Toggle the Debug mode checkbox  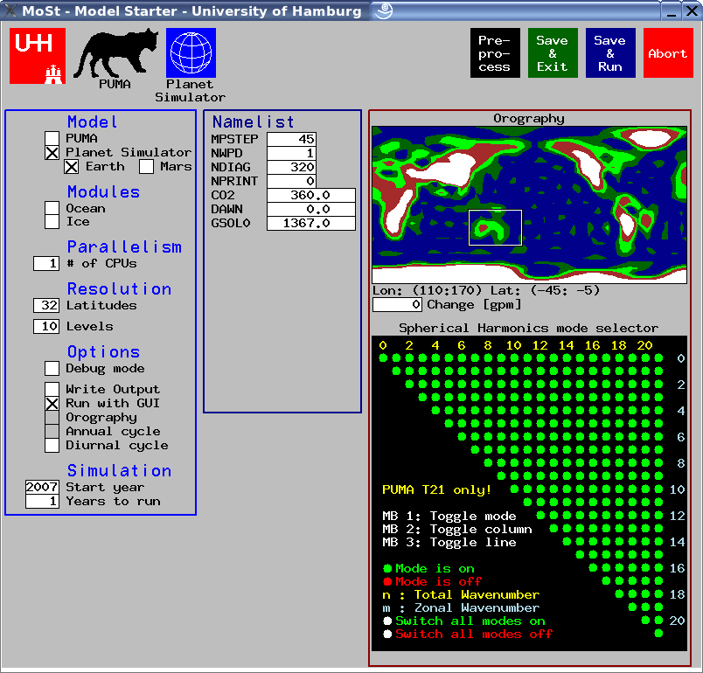point(52,369)
